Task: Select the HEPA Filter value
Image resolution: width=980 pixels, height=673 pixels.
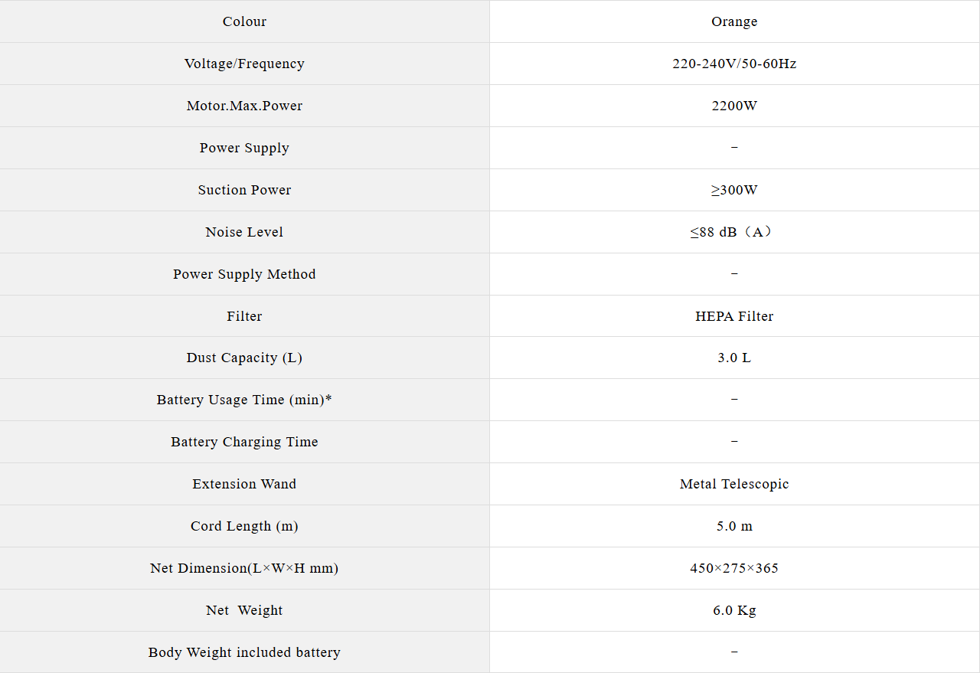Action: pos(734,316)
